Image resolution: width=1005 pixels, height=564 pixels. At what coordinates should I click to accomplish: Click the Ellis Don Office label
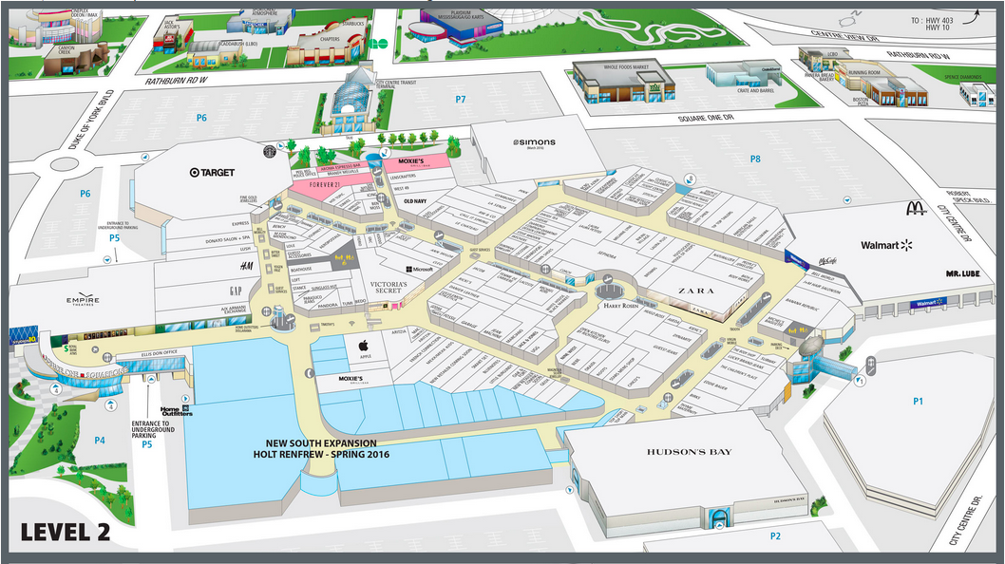click(159, 353)
